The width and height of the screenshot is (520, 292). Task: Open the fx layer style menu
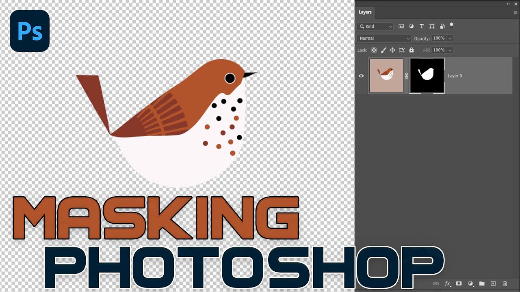pyautogui.click(x=448, y=283)
